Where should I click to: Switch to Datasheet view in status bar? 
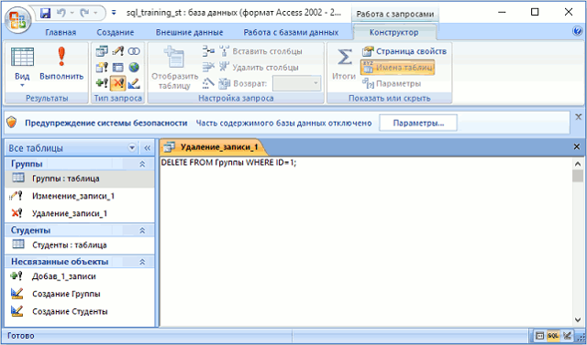coord(539,336)
